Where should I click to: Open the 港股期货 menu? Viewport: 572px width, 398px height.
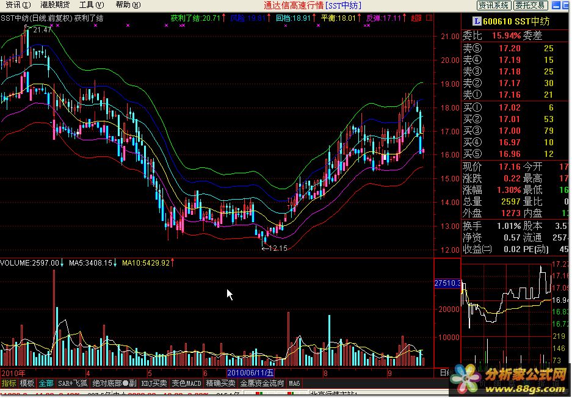(x=55, y=5)
